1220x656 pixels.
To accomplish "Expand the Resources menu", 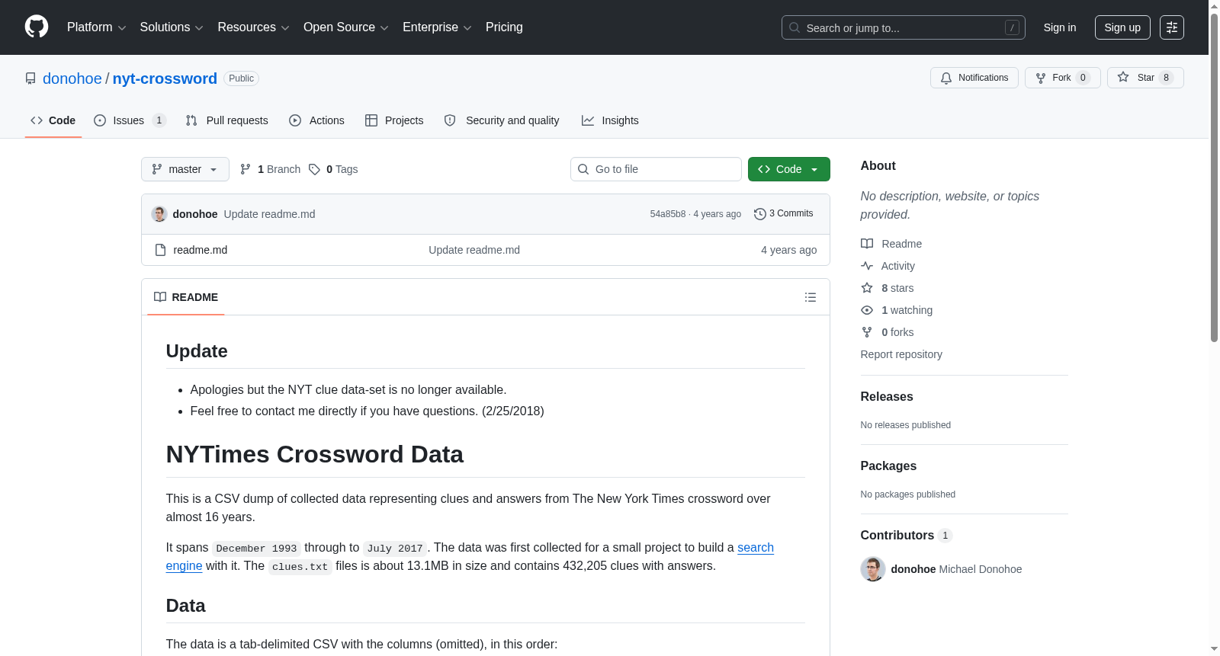I will pyautogui.click(x=253, y=27).
